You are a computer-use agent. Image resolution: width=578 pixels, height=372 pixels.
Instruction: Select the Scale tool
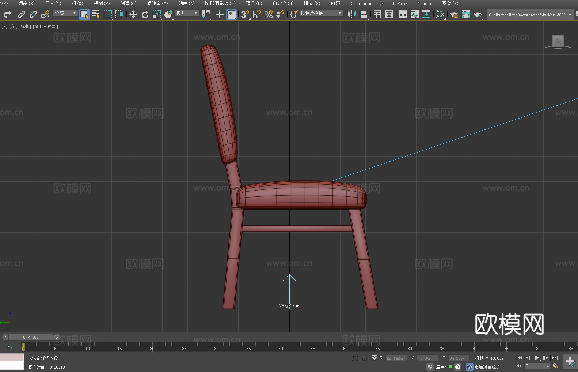point(157,14)
